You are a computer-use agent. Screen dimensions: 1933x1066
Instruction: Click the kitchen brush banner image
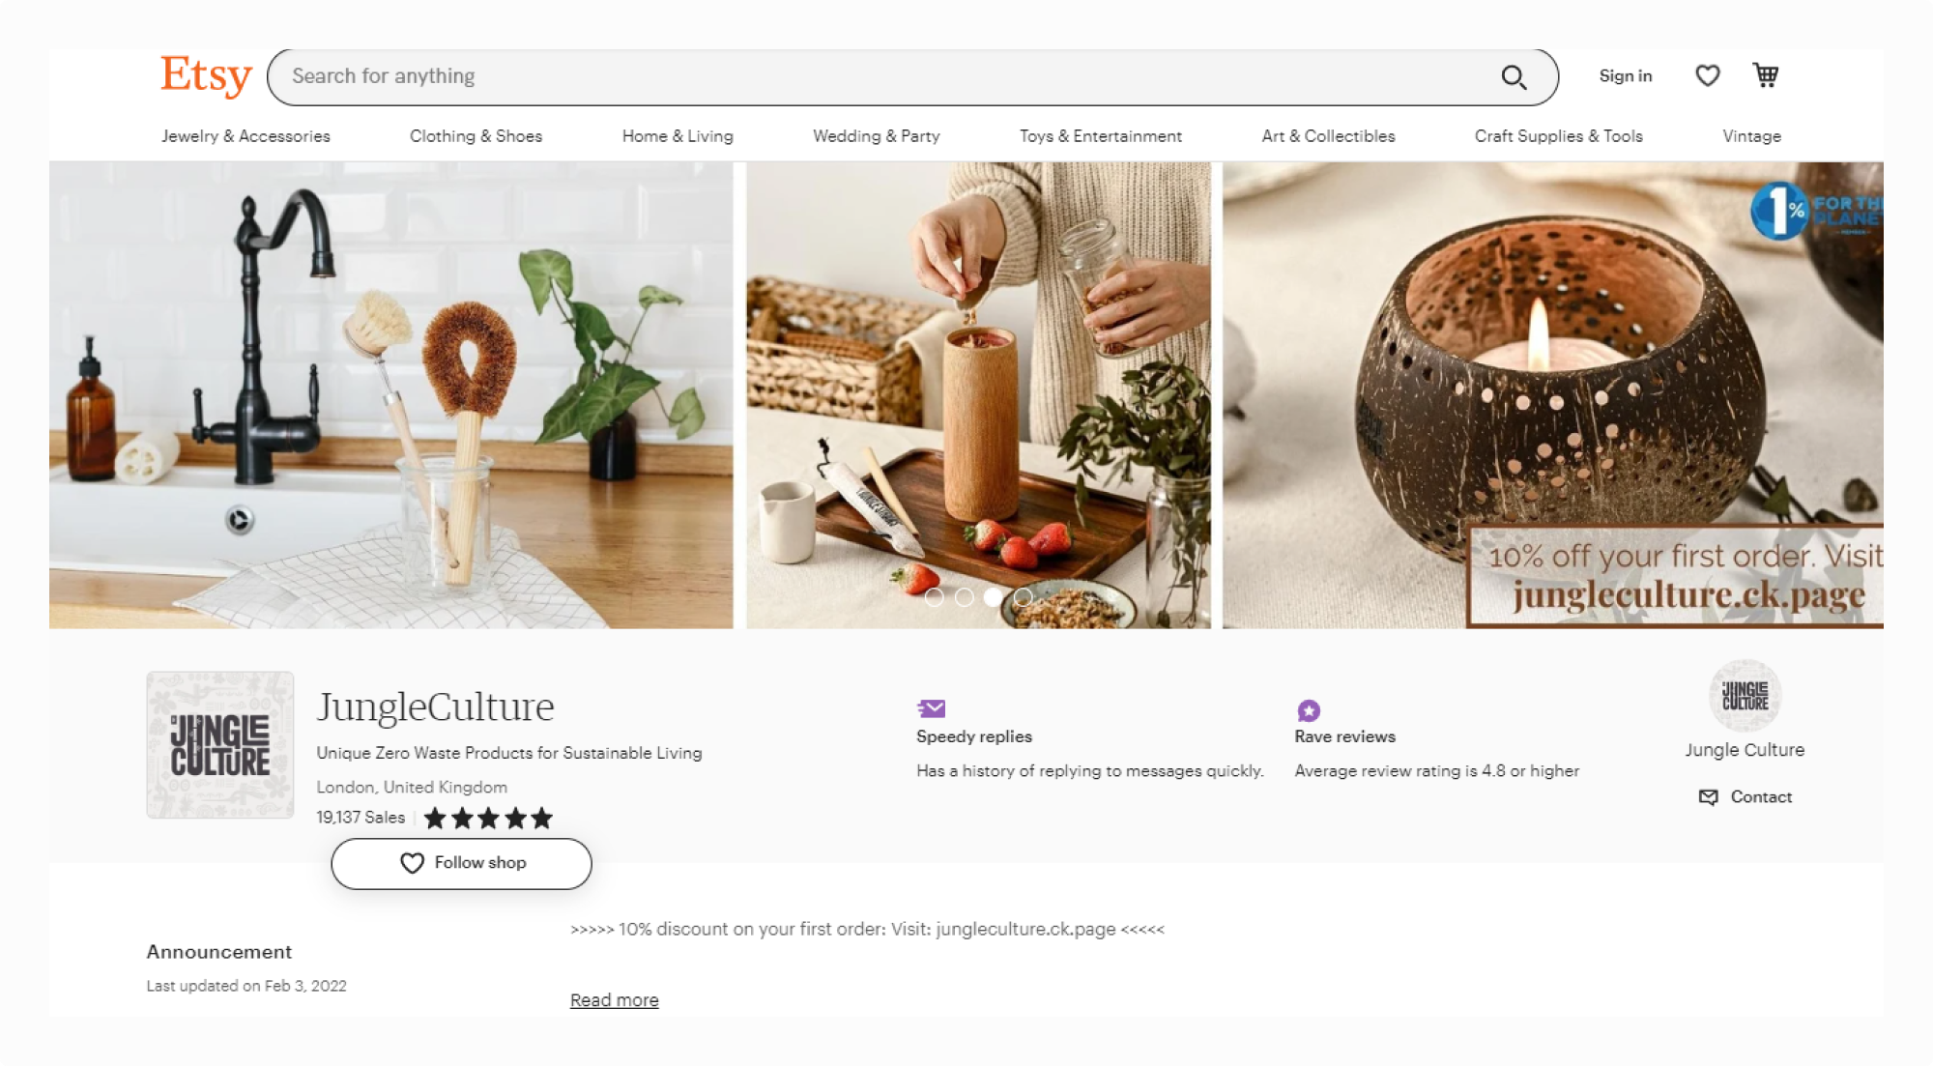pos(391,395)
